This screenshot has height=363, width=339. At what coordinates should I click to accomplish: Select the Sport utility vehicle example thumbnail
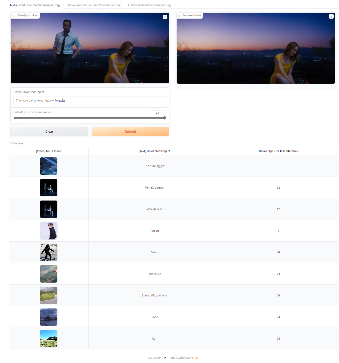click(x=49, y=295)
